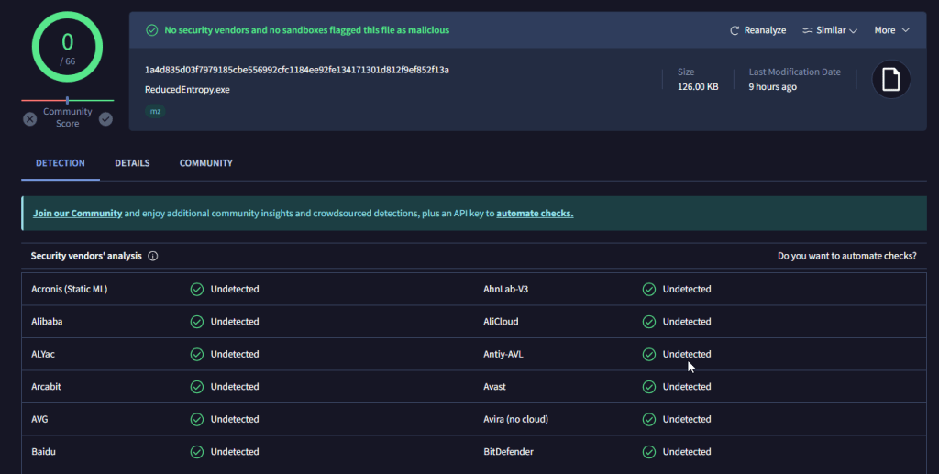Click the mz file tag
This screenshot has height=474, width=939.
click(155, 111)
